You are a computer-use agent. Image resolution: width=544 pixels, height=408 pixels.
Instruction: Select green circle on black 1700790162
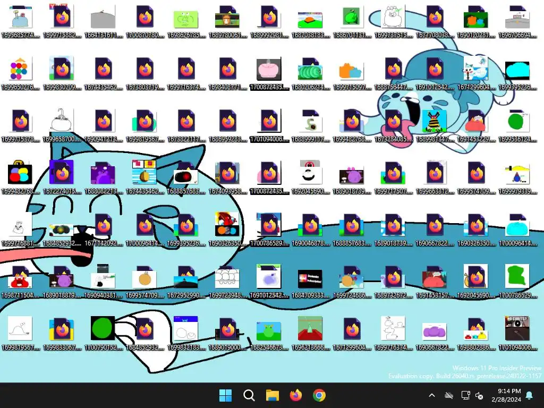pos(104,334)
